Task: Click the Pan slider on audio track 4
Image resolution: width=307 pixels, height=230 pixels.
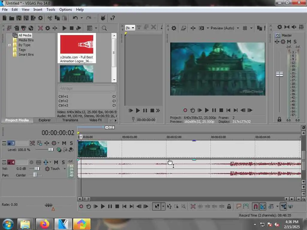Action: [35, 175]
